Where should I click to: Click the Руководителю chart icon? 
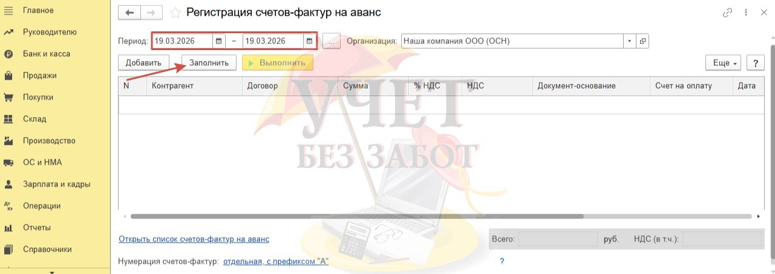(8, 32)
